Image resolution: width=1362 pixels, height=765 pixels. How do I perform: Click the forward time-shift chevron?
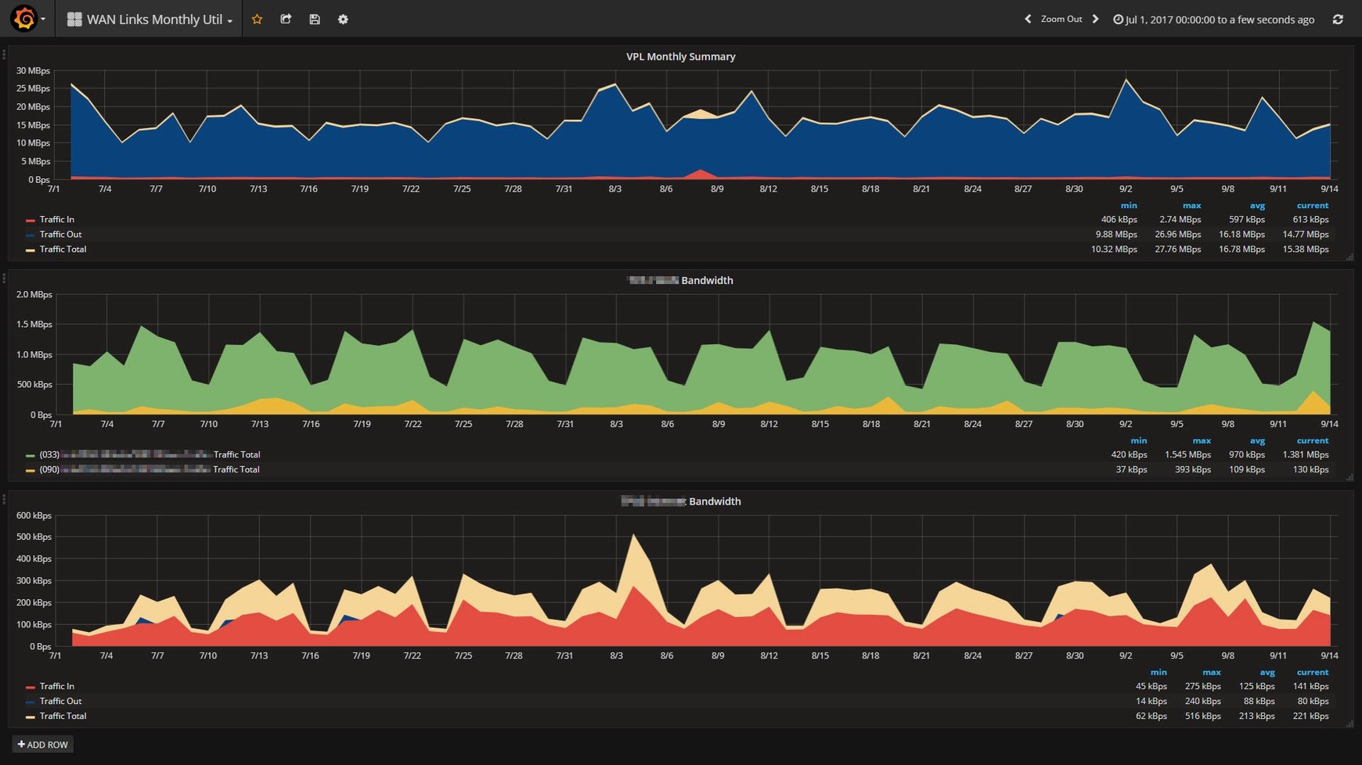(x=1096, y=19)
